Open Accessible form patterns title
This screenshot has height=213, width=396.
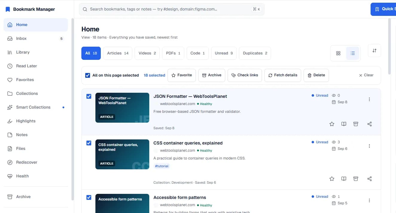[x=180, y=197]
